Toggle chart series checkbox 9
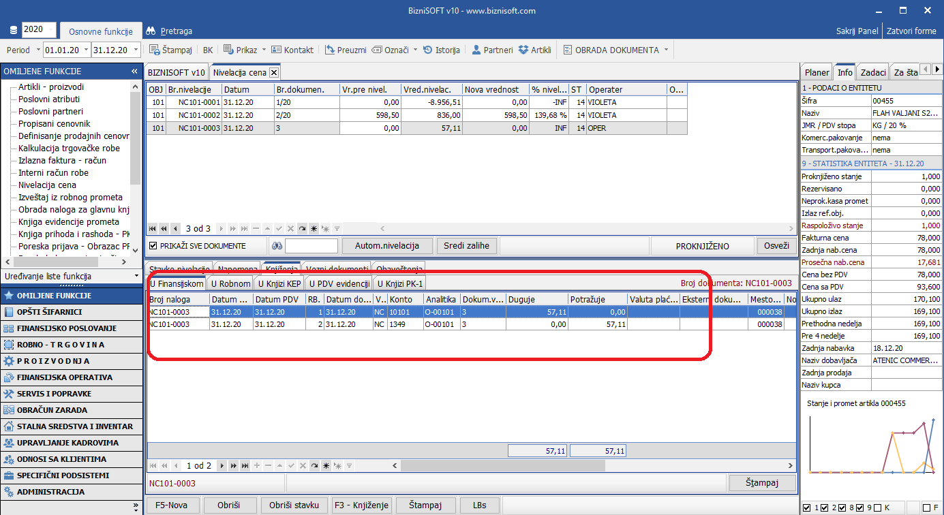Viewport: 944px width, 515px height. pos(860,508)
